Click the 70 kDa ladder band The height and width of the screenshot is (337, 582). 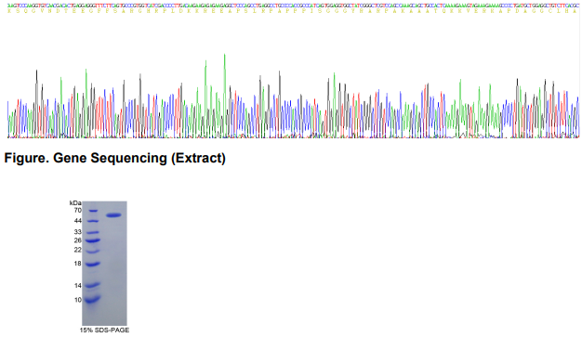point(93,211)
